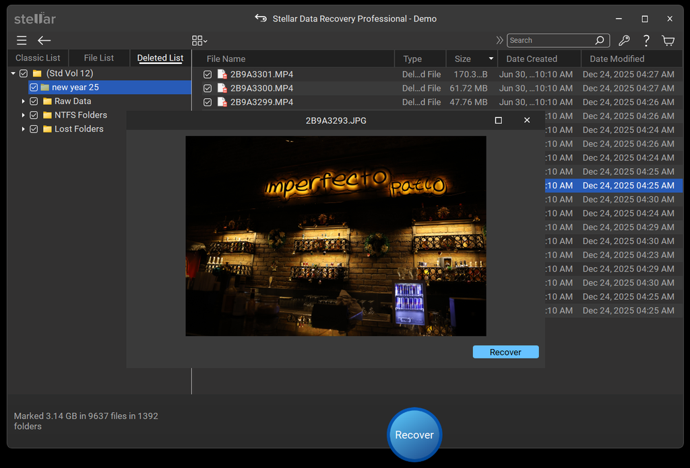Image resolution: width=690 pixels, height=468 pixels.
Task: Collapse the Std Vol 12 tree node
Action: (13, 73)
